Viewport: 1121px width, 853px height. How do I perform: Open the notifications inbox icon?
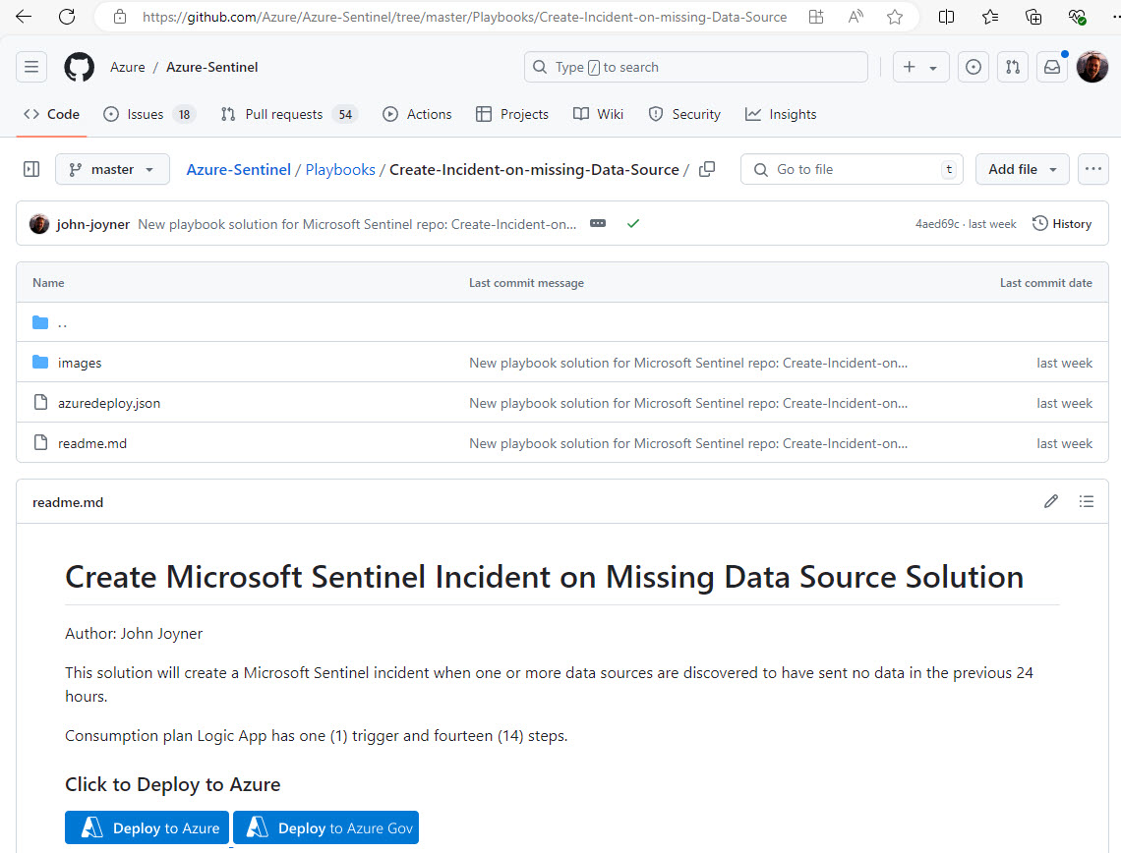[x=1051, y=67]
